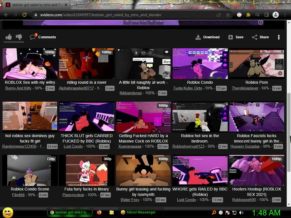Click thumbnail above 'riding round in a rover'
The height and width of the screenshot is (218, 291).
coord(87,64)
